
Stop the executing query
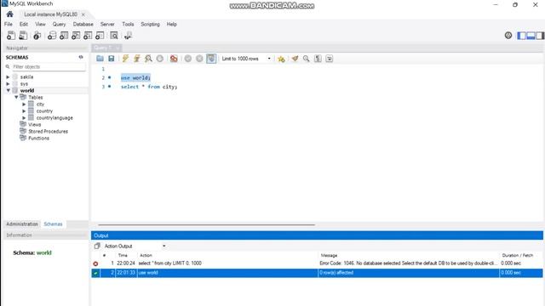160,59
